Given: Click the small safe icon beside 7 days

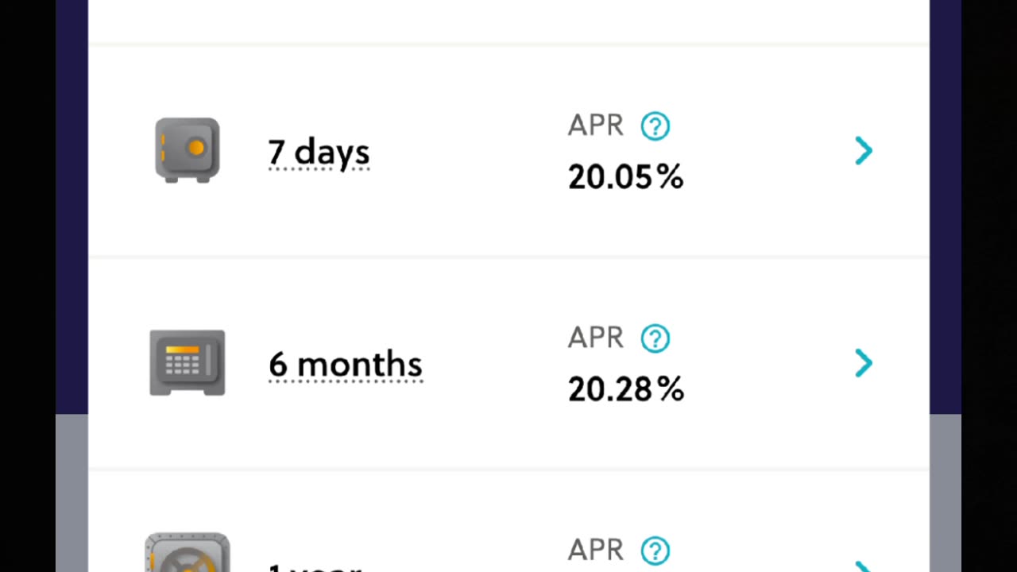Looking at the screenshot, I should [188, 150].
